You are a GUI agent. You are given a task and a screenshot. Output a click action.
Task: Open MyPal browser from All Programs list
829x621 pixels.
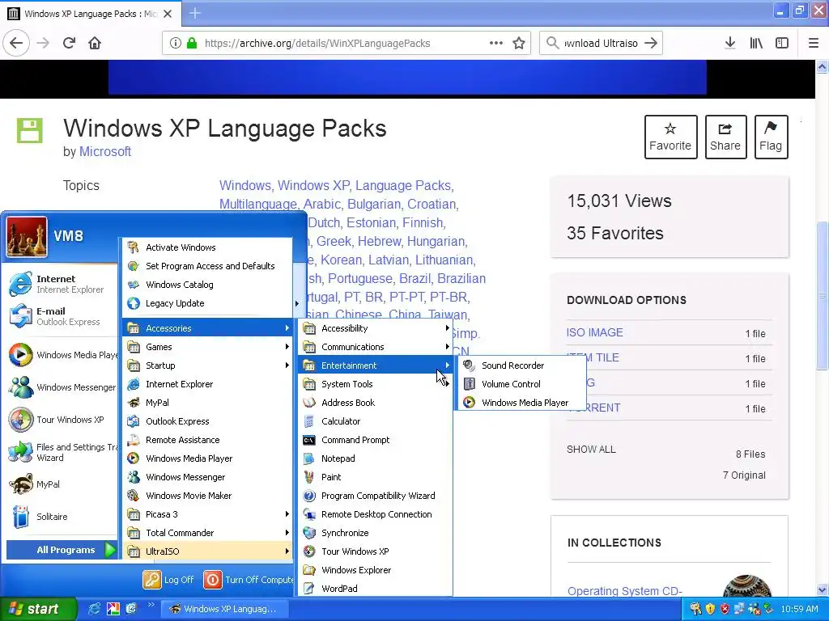pyautogui.click(x=208, y=403)
